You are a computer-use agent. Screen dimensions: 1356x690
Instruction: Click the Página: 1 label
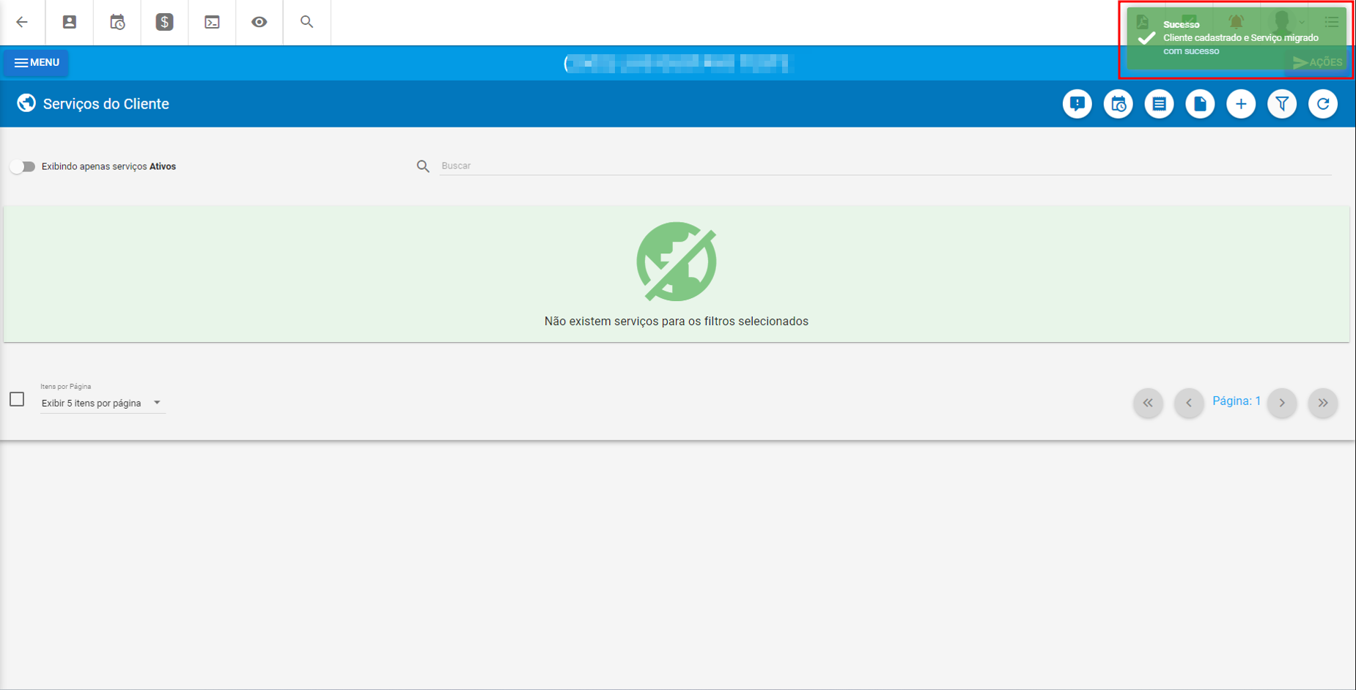[x=1237, y=401]
